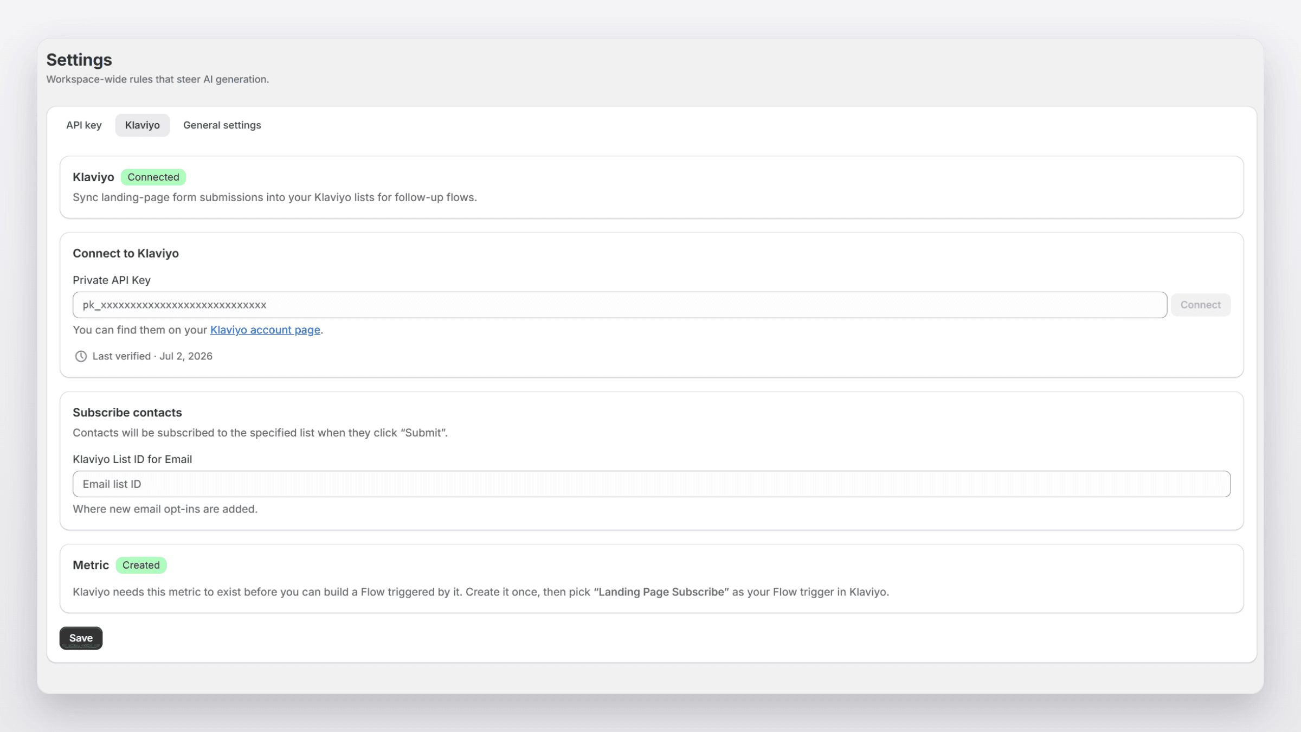
Task: Click the Created metric badge
Action: pos(141,565)
